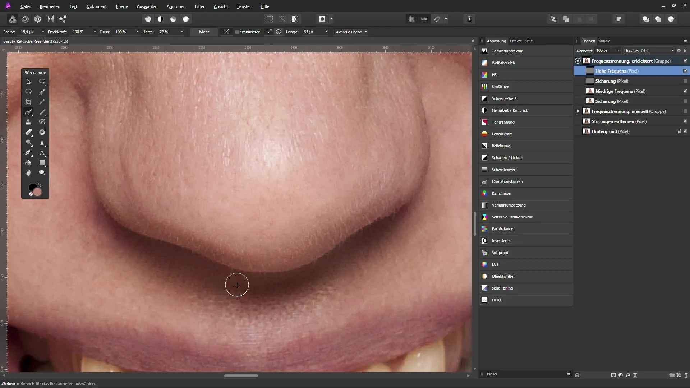The width and height of the screenshot is (690, 388).
Task: Select the Artistic Text tool
Action: click(42, 153)
